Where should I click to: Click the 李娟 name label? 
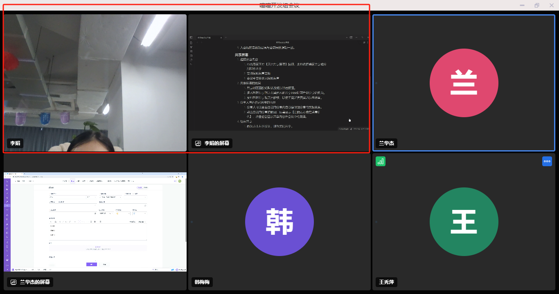[15, 143]
